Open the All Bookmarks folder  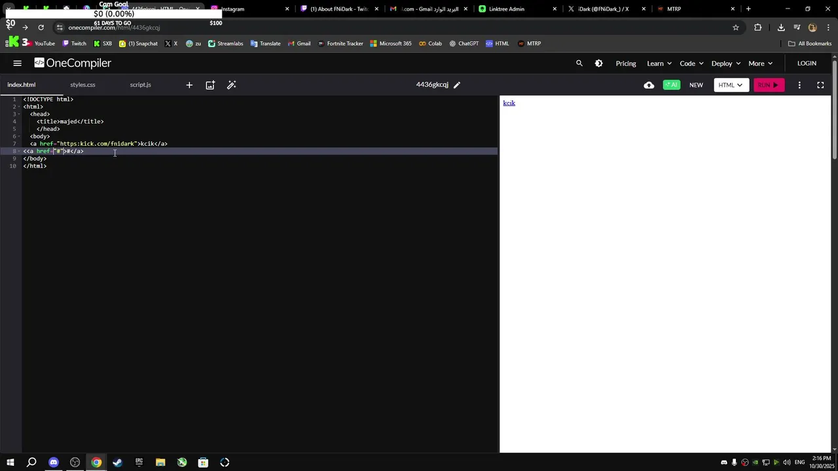coord(810,44)
